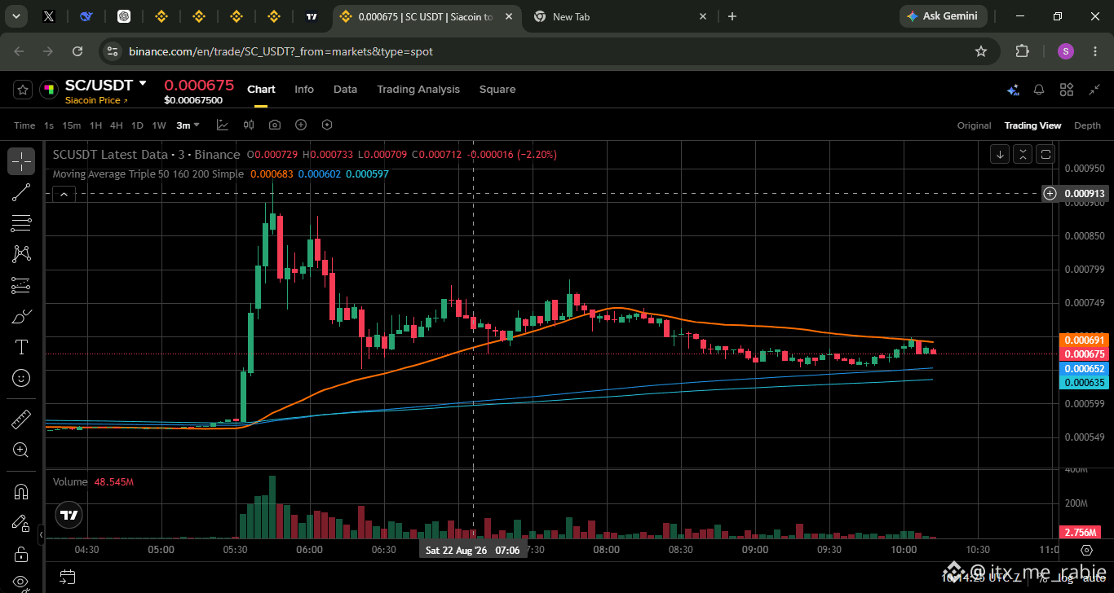
Task: Expand the 3m interval dropdown
Action: (188, 125)
